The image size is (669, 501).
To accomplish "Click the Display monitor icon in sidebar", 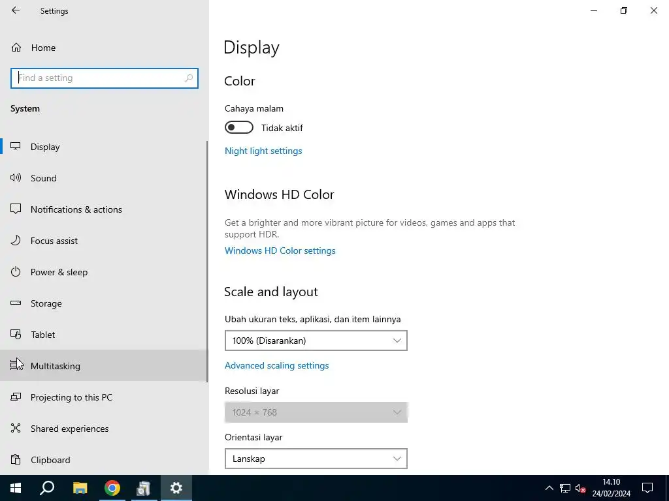I will 16,146.
